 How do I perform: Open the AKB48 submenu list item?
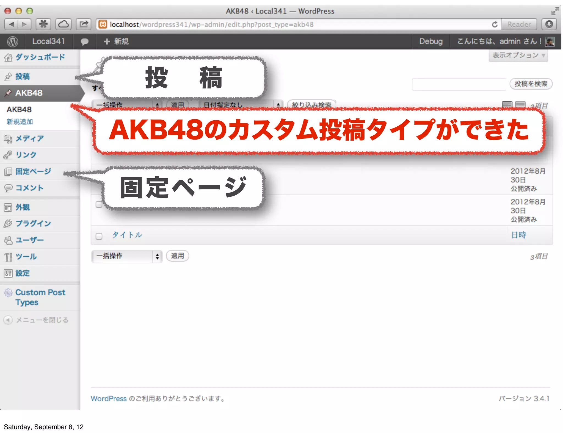pos(19,109)
